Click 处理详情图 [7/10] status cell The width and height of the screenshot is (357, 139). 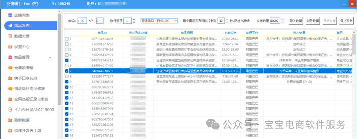pos(299,82)
